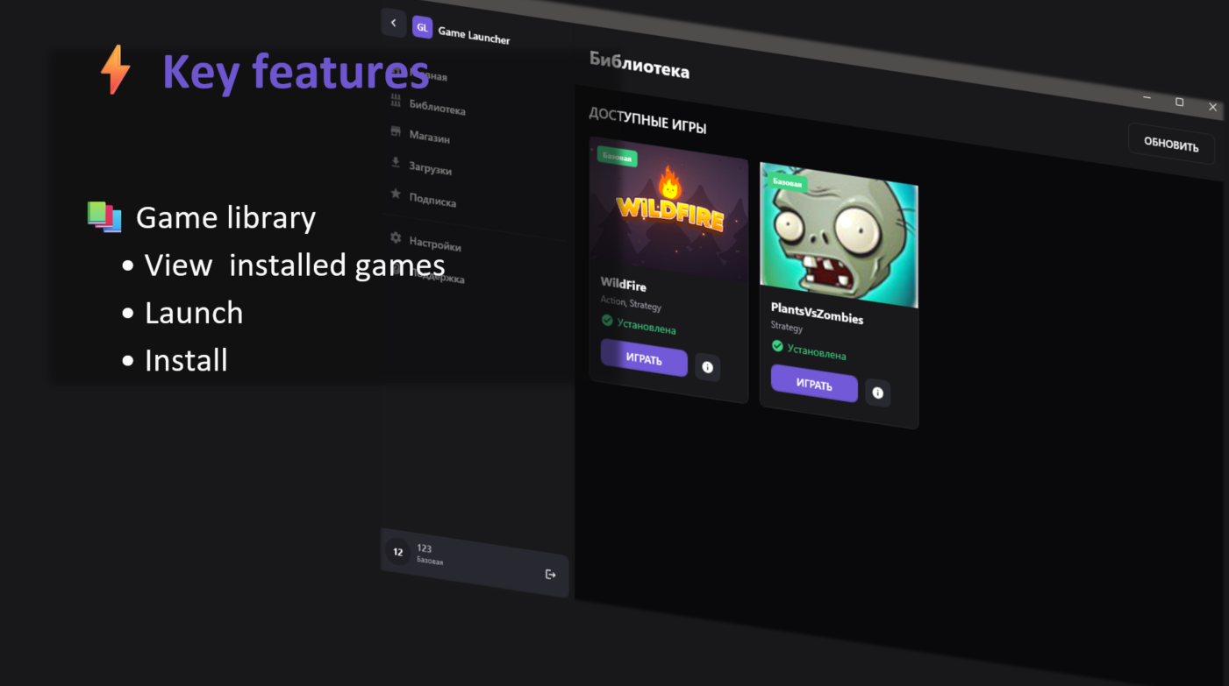The height and width of the screenshot is (686, 1229).
Task: Open Библиотека in the sidebar
Action: [436, 107]
